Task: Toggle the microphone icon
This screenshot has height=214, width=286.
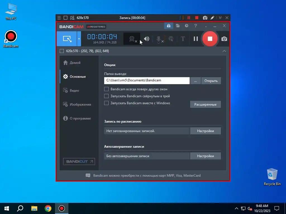Action: (159, 39)
